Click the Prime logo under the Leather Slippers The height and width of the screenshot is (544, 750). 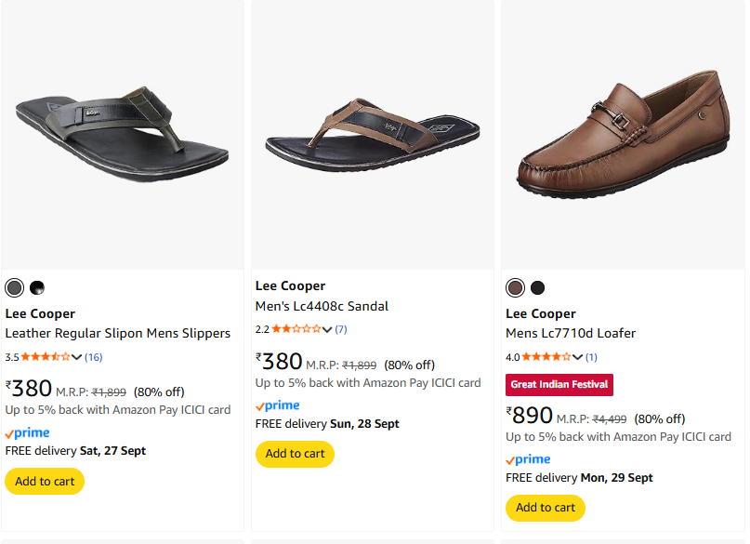(x=28, y=433)
